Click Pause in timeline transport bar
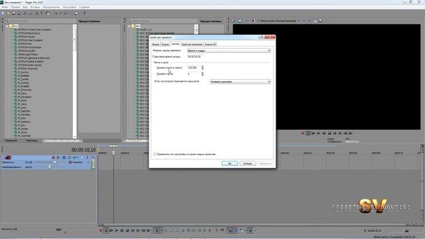This screenshot has width=425, height=239. pyautogui.click(x=122, y=230)
